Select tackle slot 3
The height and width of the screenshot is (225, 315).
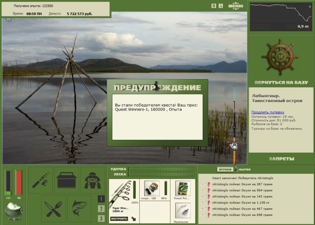tap(101, 218)
